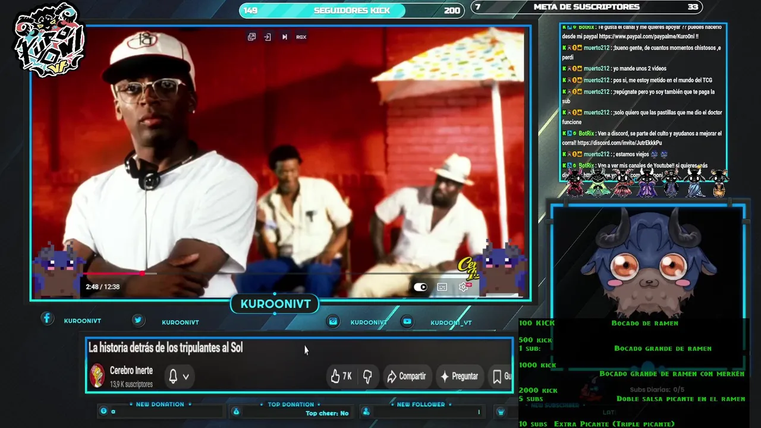
Task: Click the title La historia detrás de los tripulantes
Action: (x=165, y=348)
